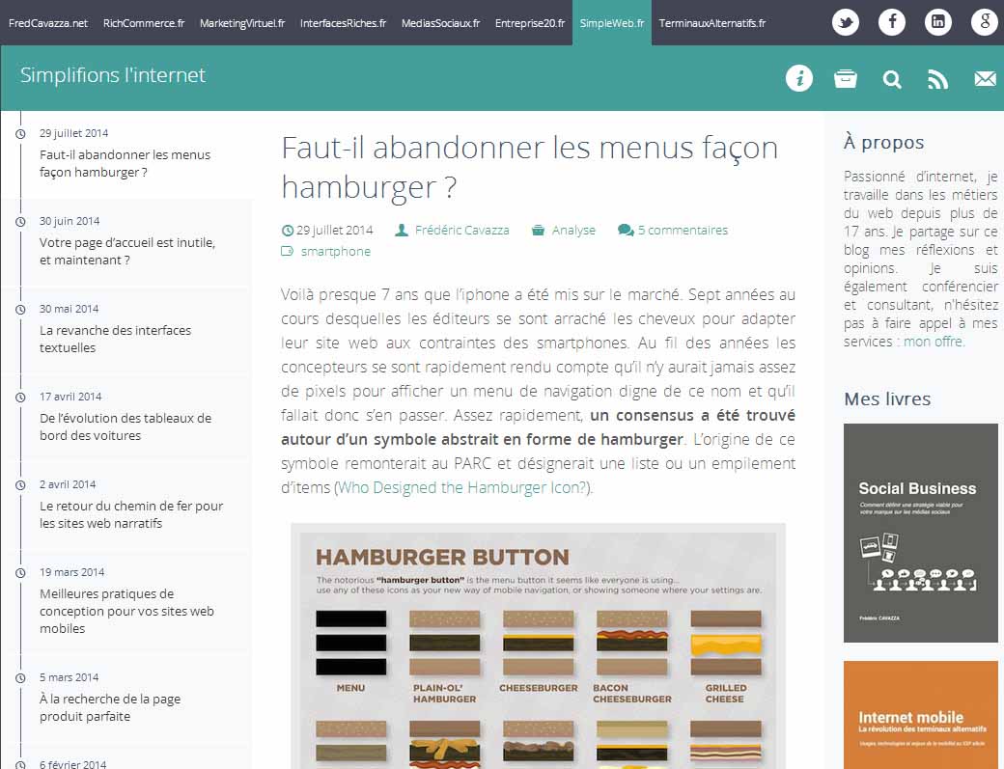Open the archives box icon in the header
Image resolution: width=1004 pixels, height=769 pixels.
846,78
